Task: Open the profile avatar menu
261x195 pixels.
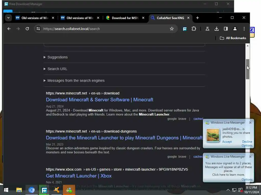Action: 235,29
